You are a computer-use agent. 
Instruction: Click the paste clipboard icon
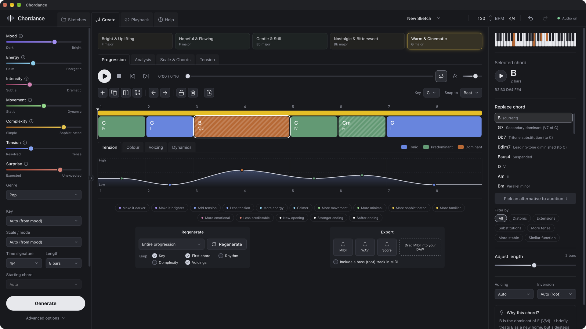pos(209,93)
